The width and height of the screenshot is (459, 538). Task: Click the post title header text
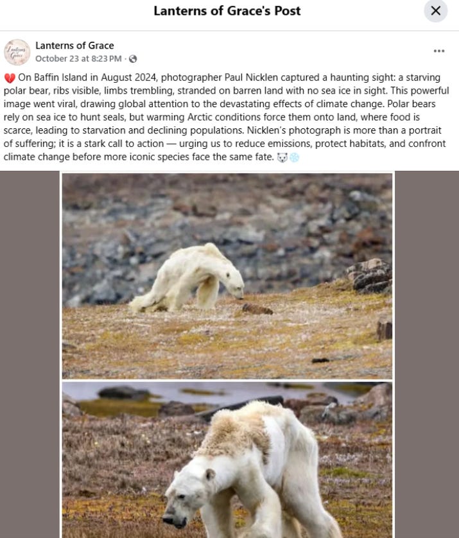click(x=227, y=11)
